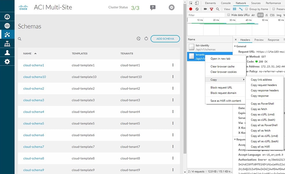Screen dimensions: 285x174
Task: Open the cloud-schema5 link
Action: click(x=34, y=123)
